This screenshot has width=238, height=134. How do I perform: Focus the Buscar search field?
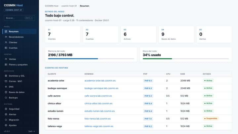click(20, 18)
